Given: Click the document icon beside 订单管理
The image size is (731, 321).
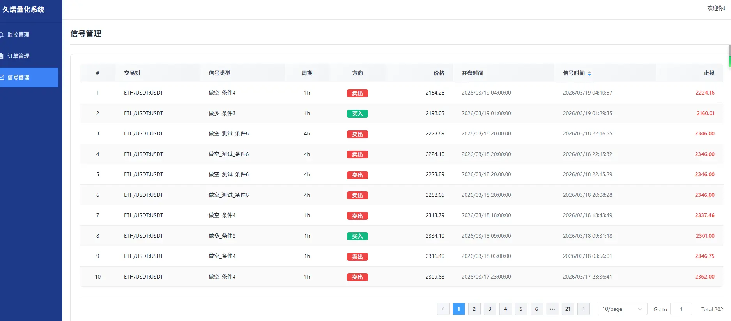Looking at the screenshot, I should coord(2,56).
